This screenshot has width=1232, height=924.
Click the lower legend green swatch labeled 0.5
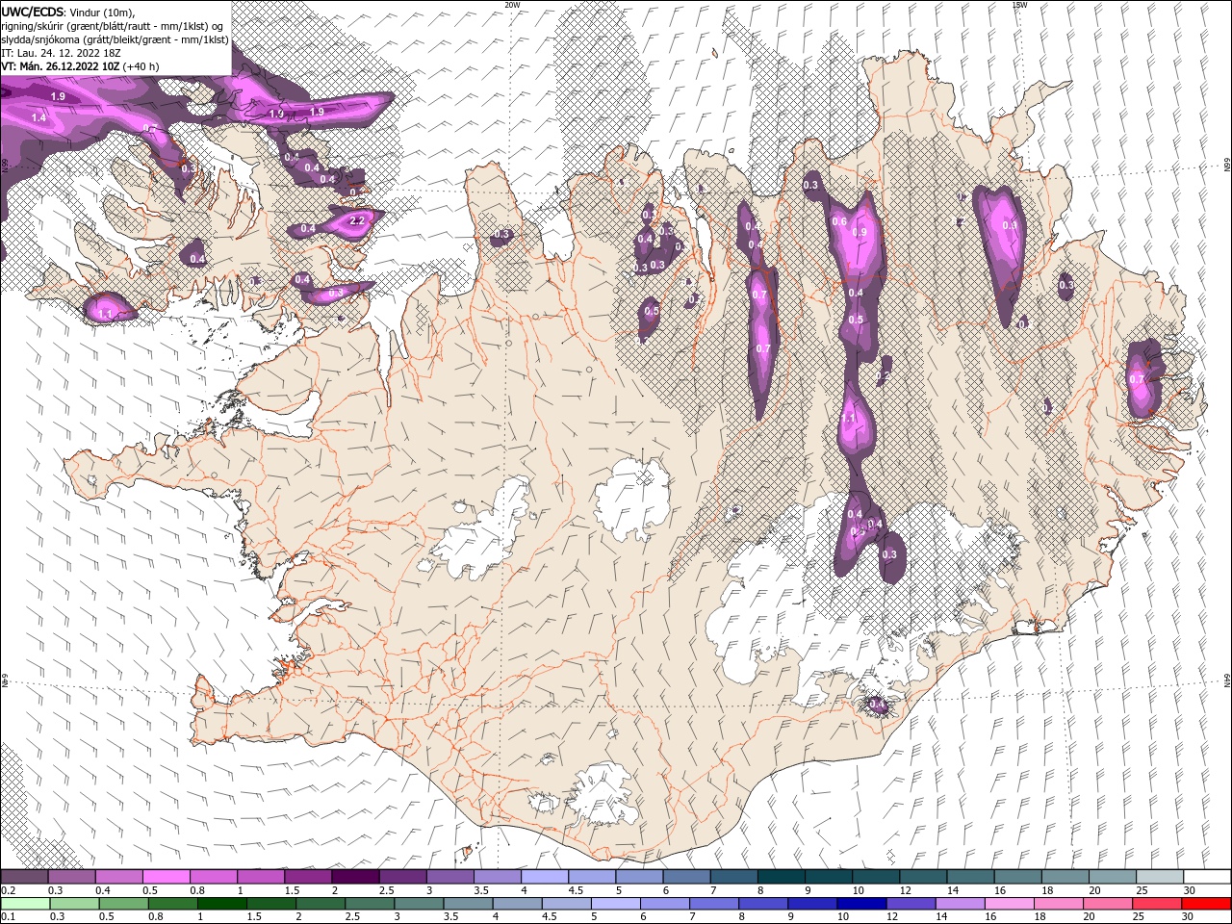click(123, 904)
